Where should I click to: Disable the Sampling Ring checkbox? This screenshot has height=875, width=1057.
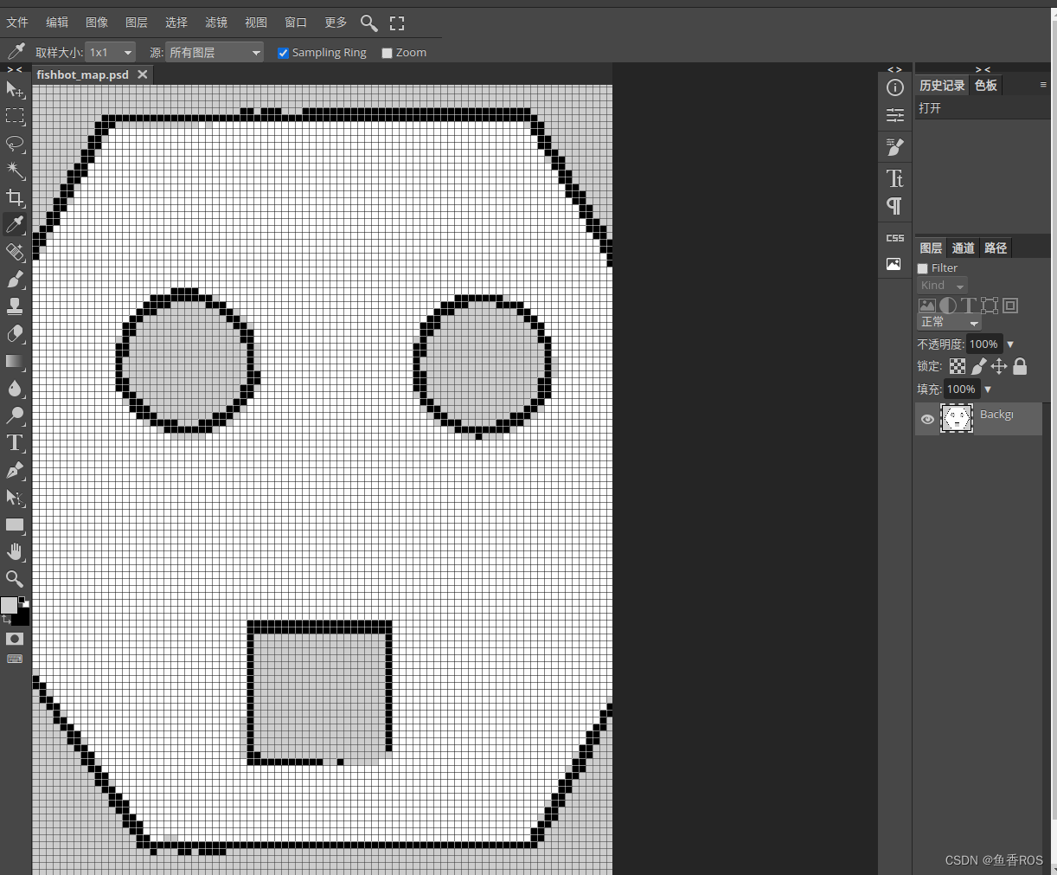[x=283, y=53]
